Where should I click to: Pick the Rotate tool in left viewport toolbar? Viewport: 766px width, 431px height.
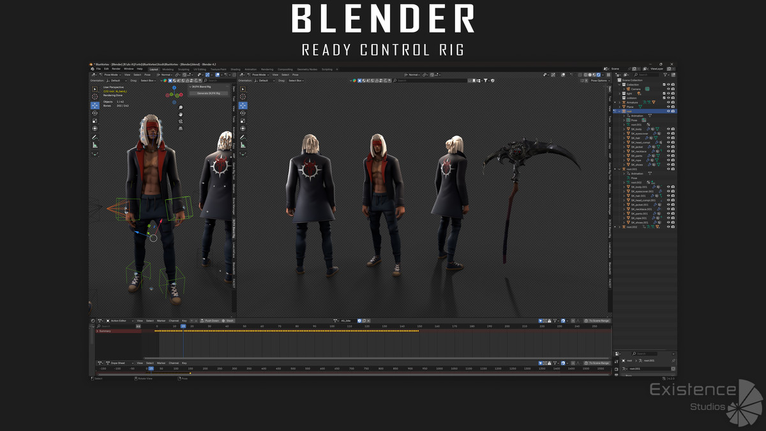pos(95,113)
